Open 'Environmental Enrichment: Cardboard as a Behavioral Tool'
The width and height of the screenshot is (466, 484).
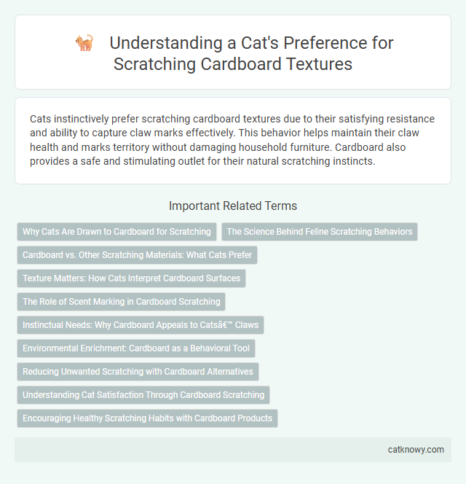(136, 348)
